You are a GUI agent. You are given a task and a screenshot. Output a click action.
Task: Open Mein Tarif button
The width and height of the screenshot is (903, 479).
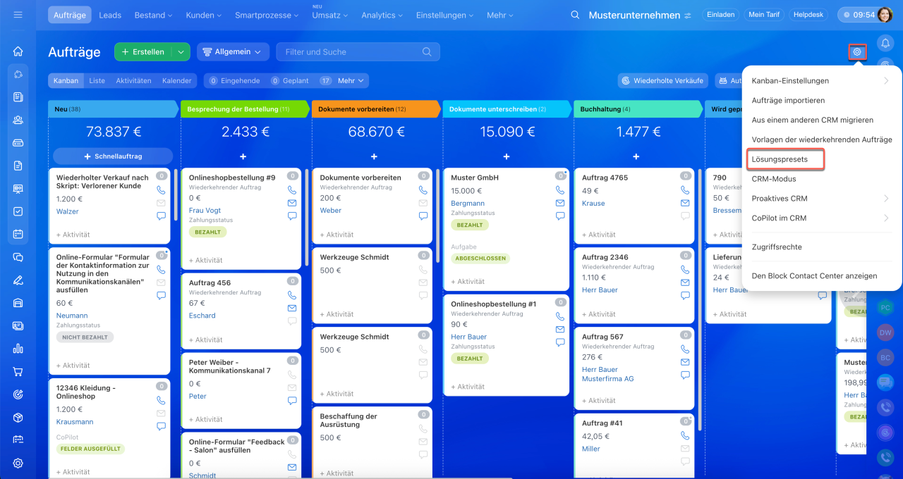coord(764,15)
